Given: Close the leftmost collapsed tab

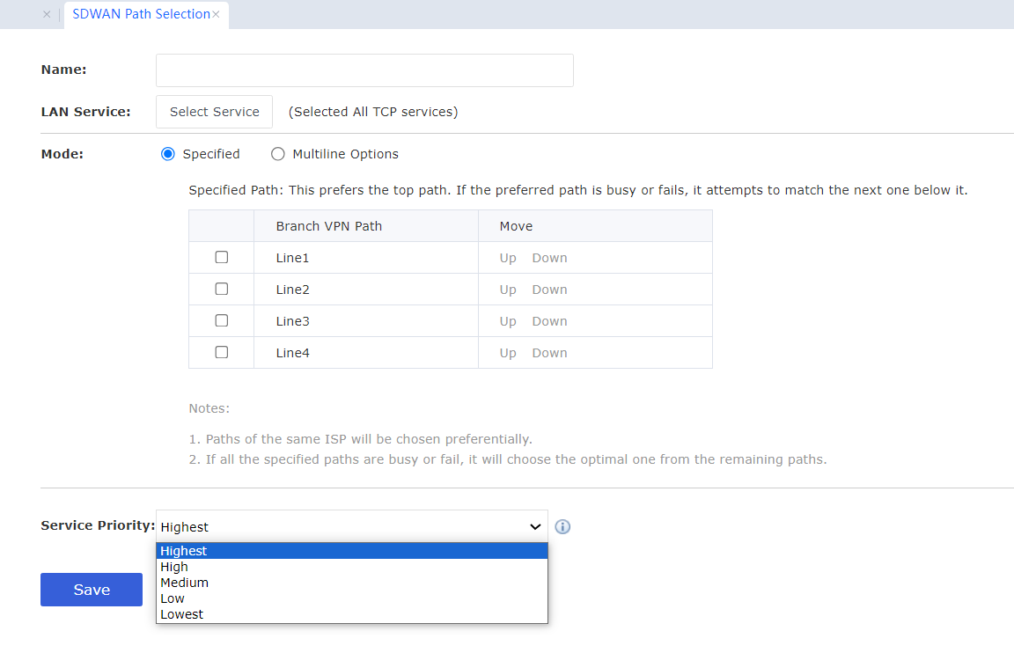Looking at the screenshot, I should coord(47,15).
